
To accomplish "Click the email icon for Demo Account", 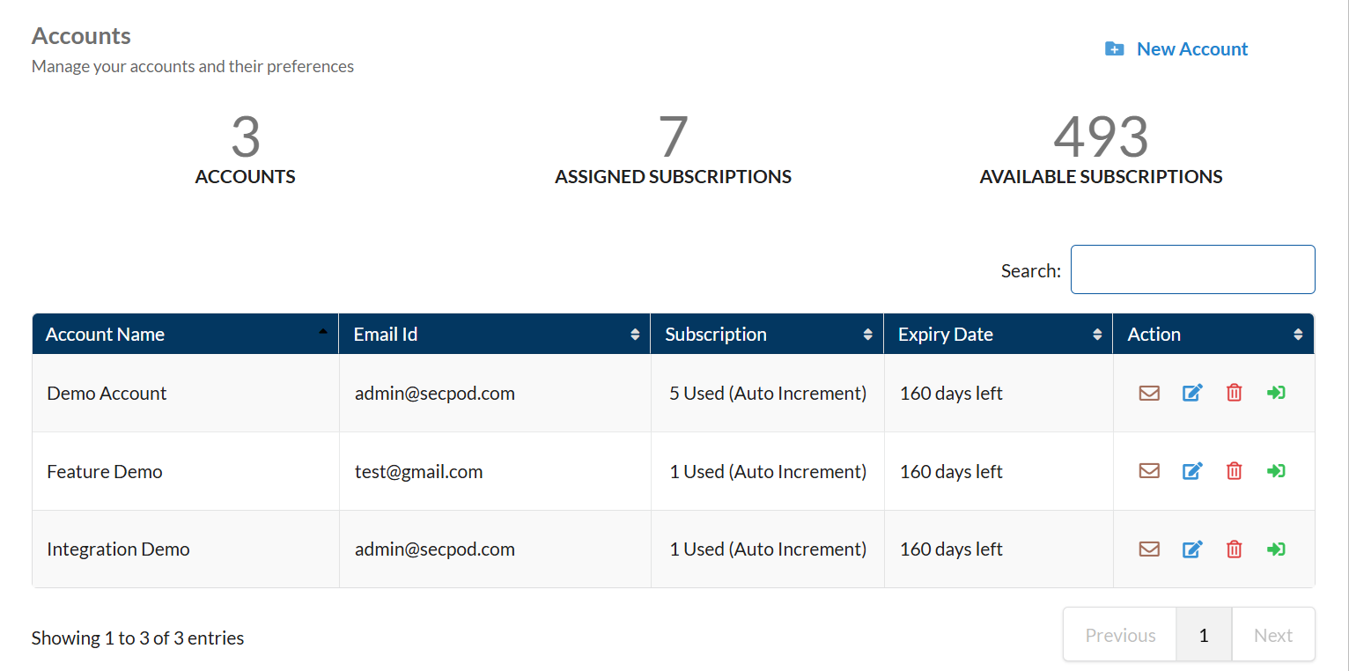I will 1149,393.
